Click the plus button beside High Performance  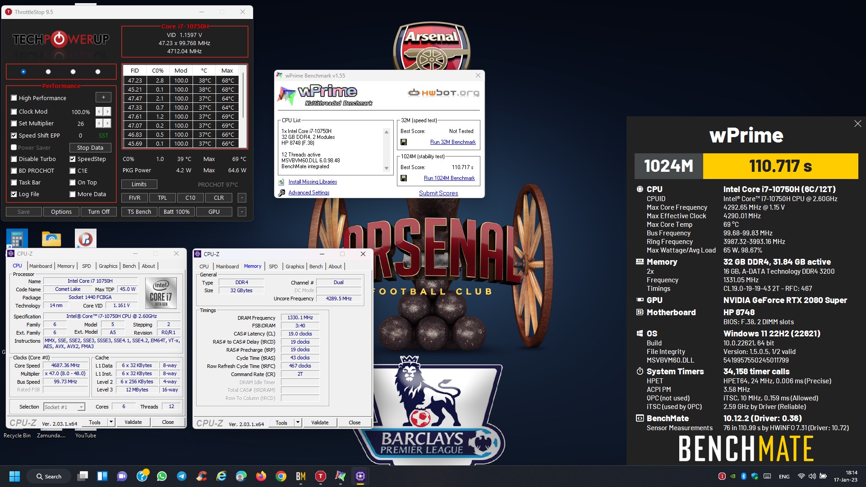tap(103, 97)
